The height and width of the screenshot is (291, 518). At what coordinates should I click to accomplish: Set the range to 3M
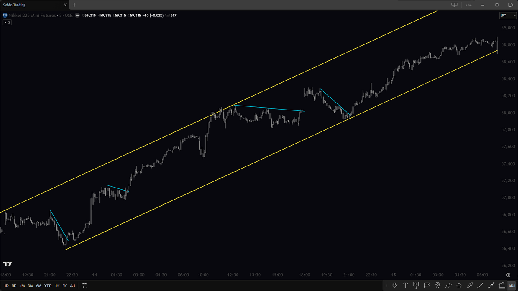pyautogui.click(x=30, y=286)
